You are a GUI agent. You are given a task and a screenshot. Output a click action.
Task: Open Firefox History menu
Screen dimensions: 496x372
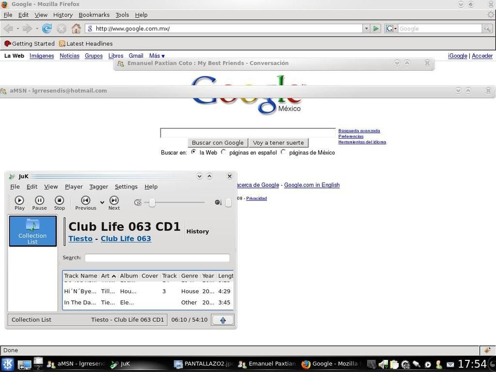pos(62,15)
